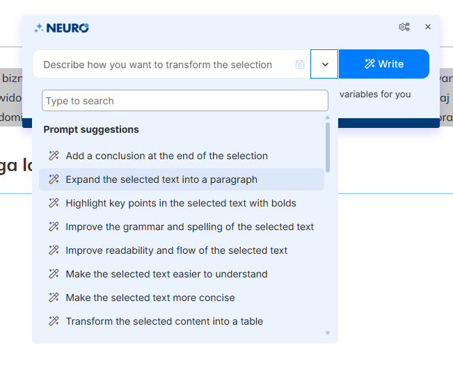Choose Make the selected text easier to understand
This screenshot has height=365, width=453.
166,274
